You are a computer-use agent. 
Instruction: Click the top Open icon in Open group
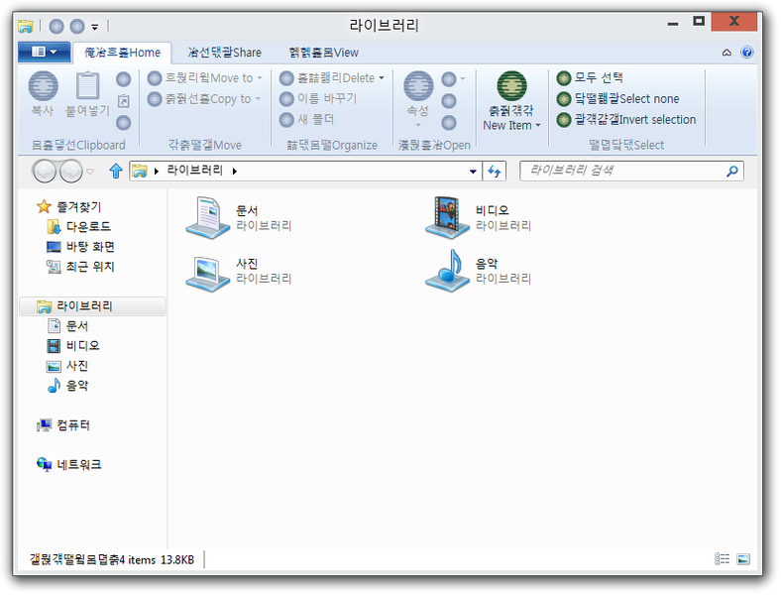(x=449, y=79)
